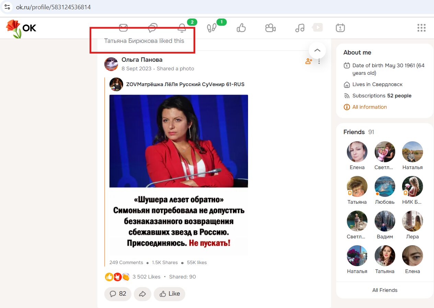View 3 502 Likes reactions list
Screen dimensions: 434x308
(x=146, y=277)
